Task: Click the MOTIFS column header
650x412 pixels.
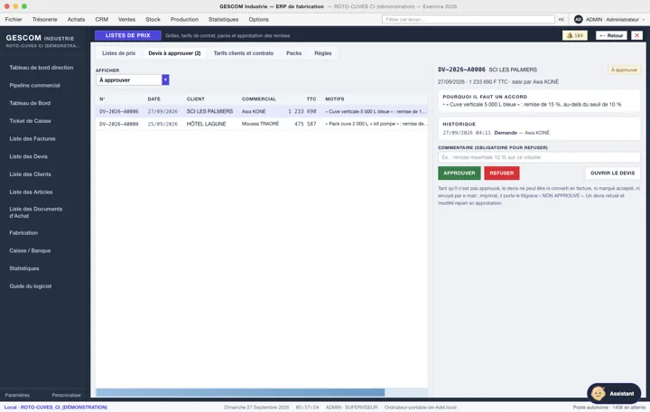Action: pyautogui.click(x=335, y=99)
